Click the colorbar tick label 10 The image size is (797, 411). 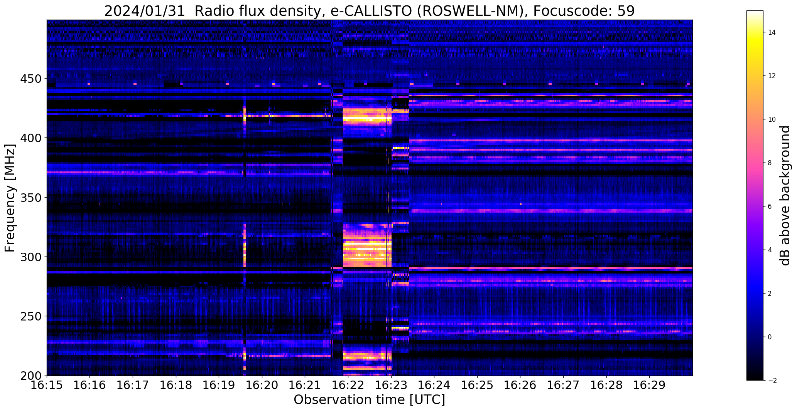[x=772, y=119]
